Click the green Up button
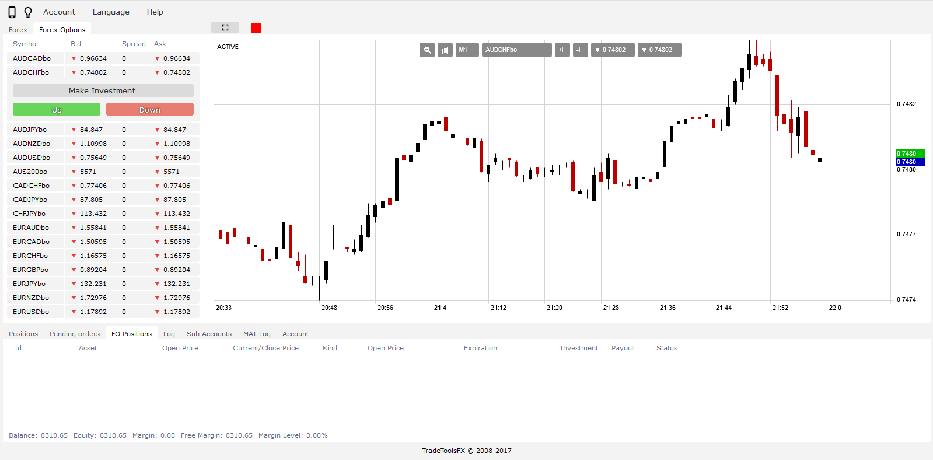933x460 pixels. (57, 110)
